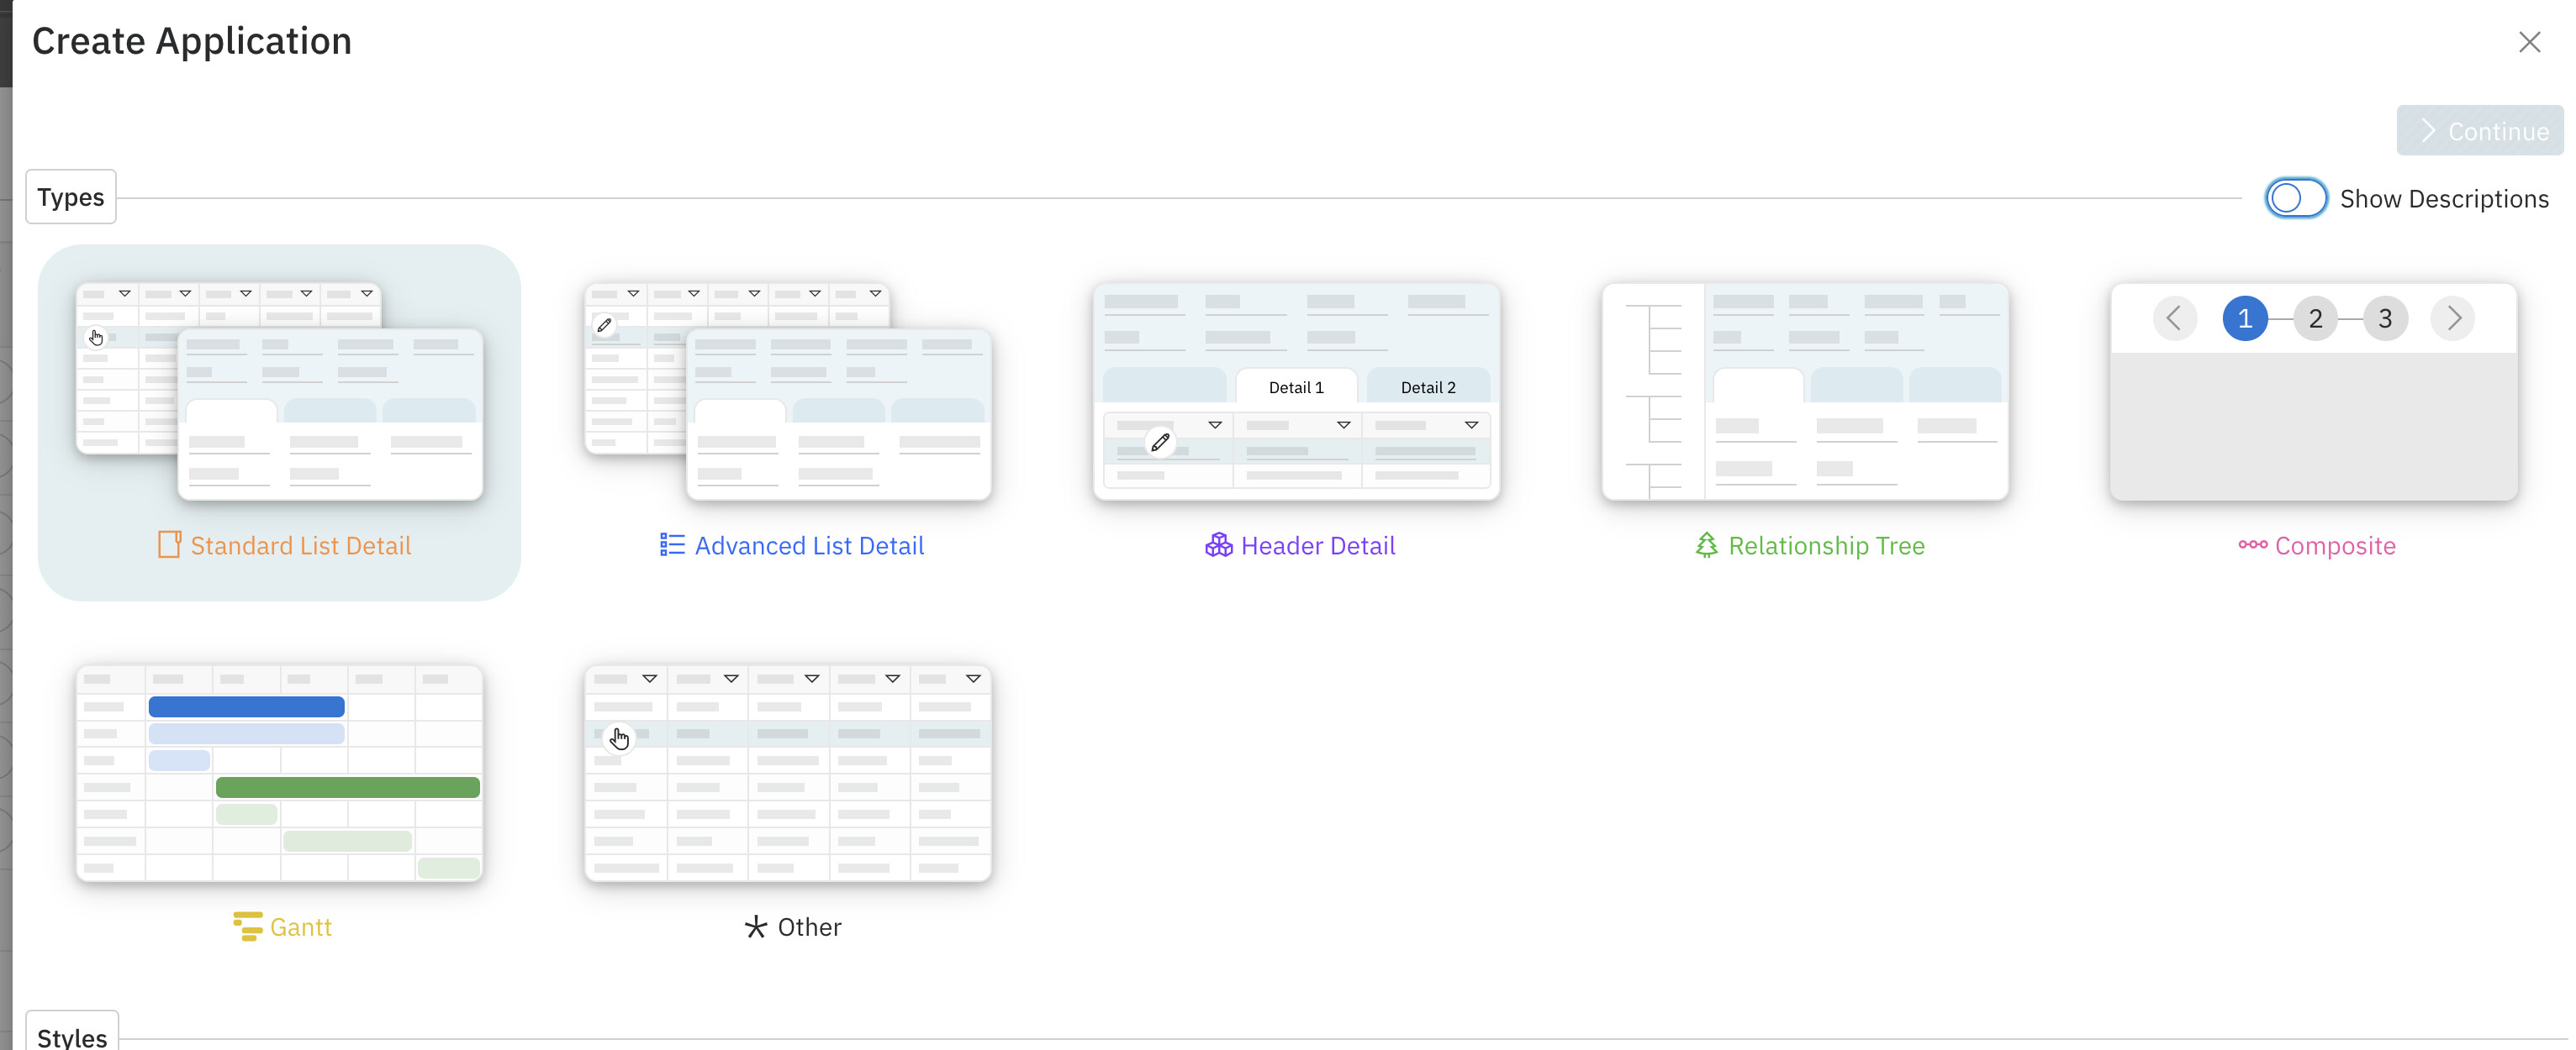Select the Other grid preview image

pyautogui.click(x=788, y=774)
